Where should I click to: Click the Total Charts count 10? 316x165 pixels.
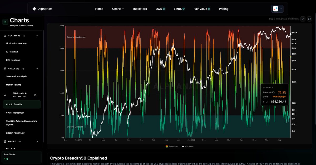6,159
